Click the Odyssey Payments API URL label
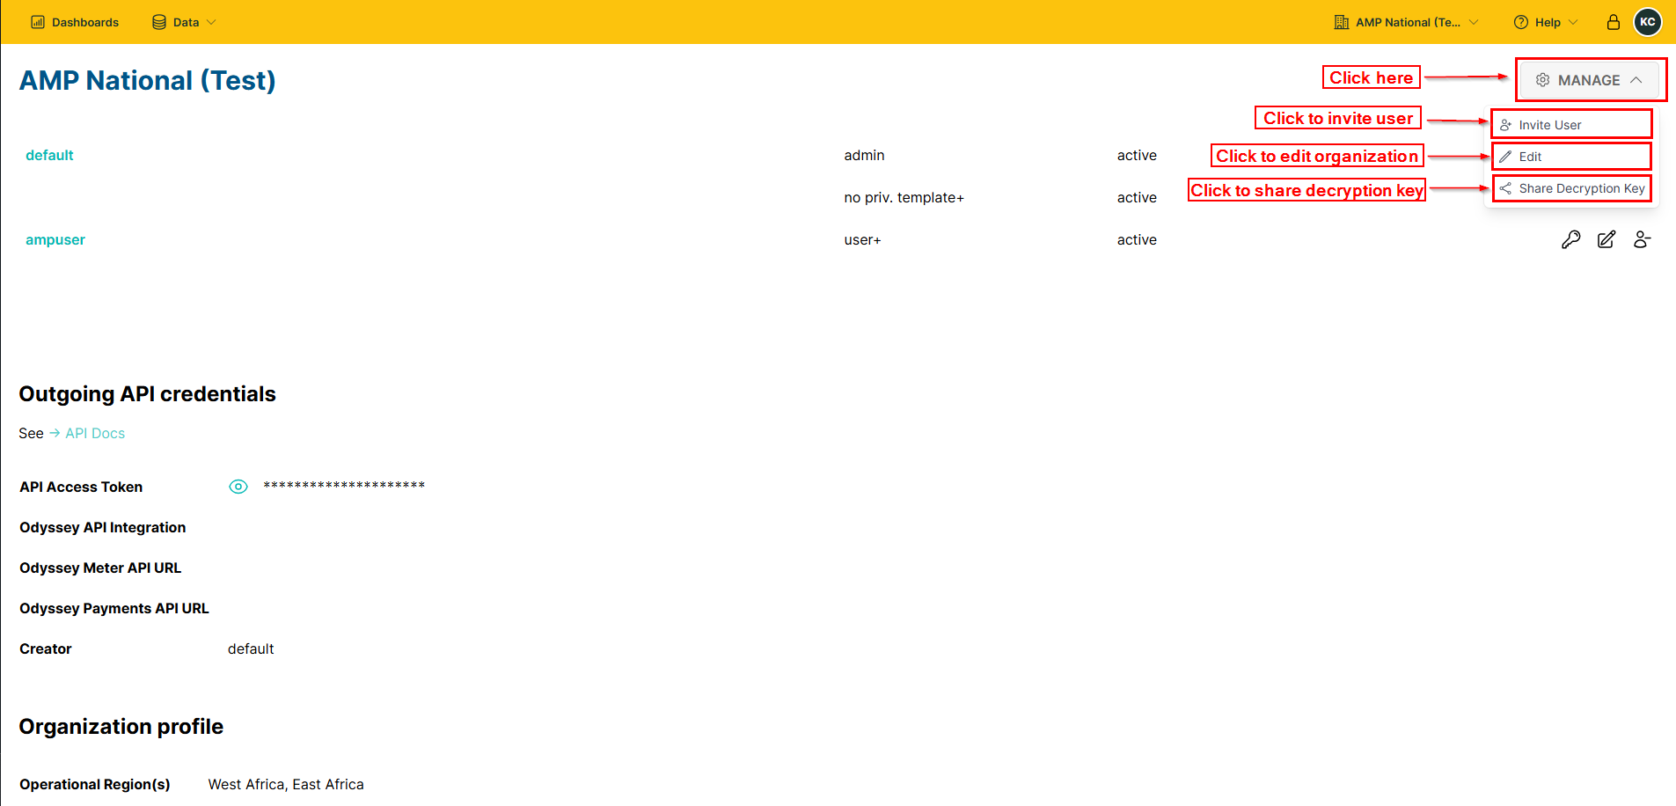The height and width of the screenshot is (806, 1676). click(114, 608)
